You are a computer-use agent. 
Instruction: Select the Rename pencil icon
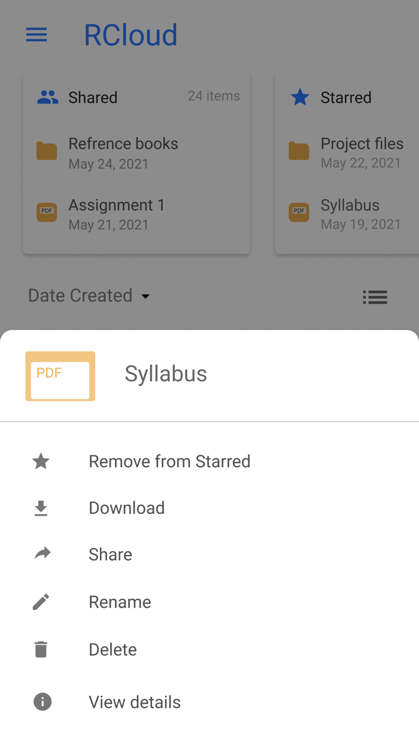41,601
